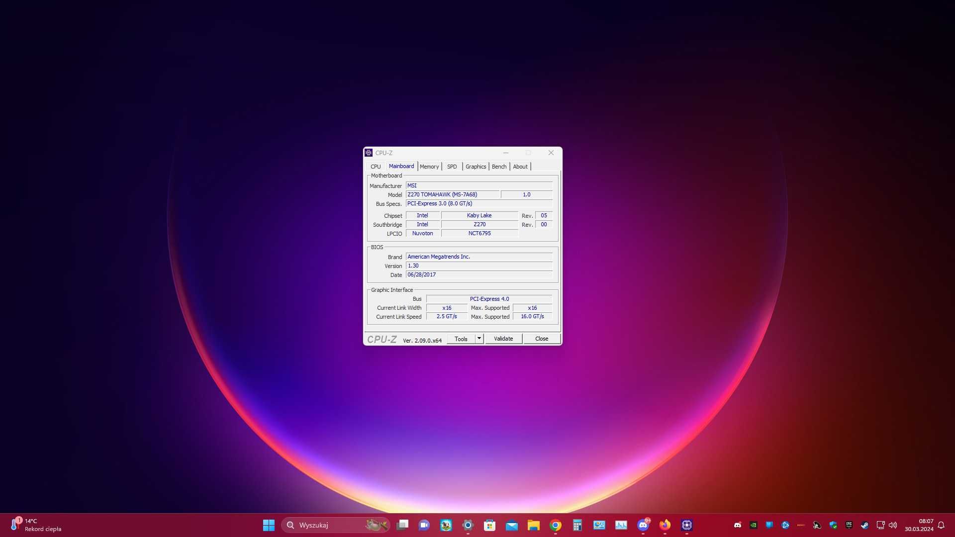This screenshot has height=537, width=955.
Task: Expand the Tools dropdown arrow
Action: [479, 339]
